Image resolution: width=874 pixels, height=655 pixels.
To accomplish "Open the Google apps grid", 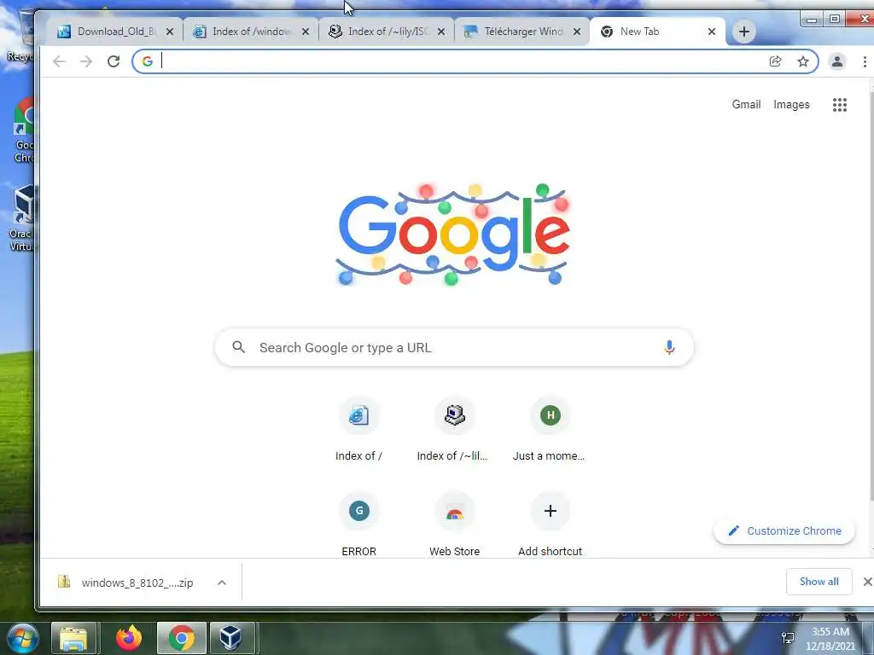I will (x=840, y=105).
